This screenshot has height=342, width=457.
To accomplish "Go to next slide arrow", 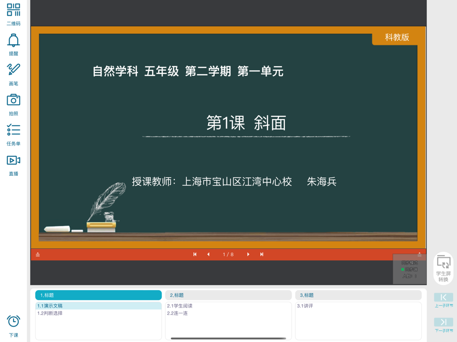I will pos(248,254).
